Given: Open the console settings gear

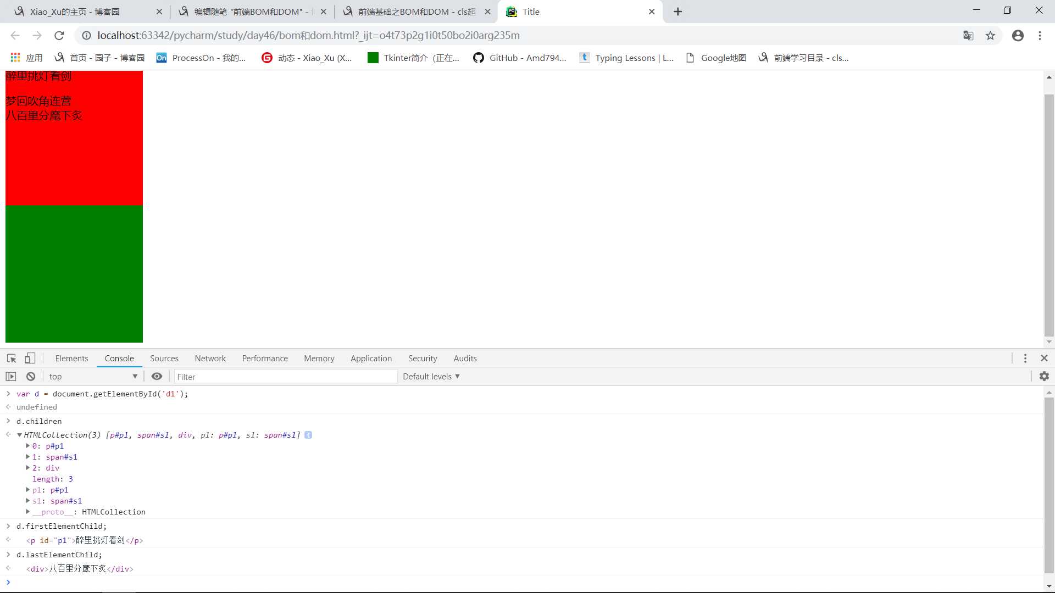Looking at the screenshot, I should click(1045, 377).
